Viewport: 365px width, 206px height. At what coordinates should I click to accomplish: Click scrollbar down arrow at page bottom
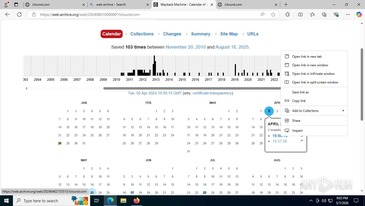click(362, 191)
